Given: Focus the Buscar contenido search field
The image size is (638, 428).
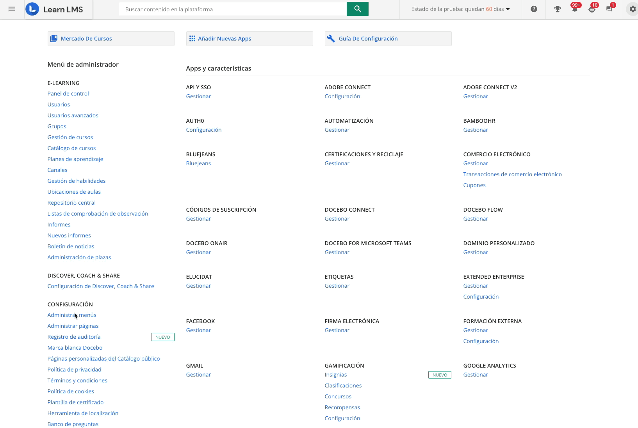Looking at the screenshot, I should pyautogui.click(x=233, y=9).
